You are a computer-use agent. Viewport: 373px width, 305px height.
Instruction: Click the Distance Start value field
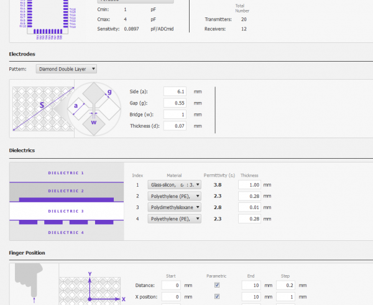click(x=171, y=285)
